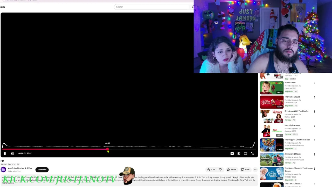This screenshot has width=332, height=187.
Task: Open YouTube Movies & TV channel name link
Action: click(19, 168)
